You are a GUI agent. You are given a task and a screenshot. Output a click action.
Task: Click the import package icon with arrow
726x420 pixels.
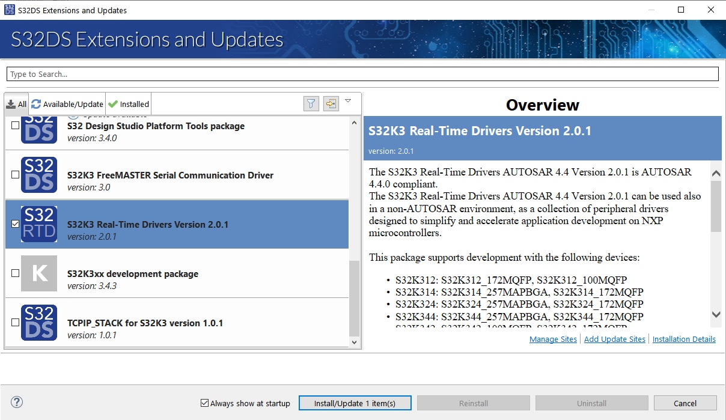[x=331, y=104]
